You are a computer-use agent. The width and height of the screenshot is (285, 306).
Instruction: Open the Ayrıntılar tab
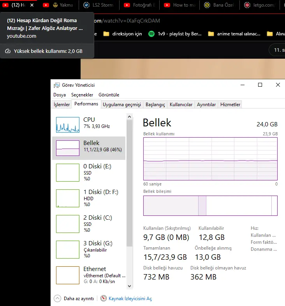(x=206, y=105)
